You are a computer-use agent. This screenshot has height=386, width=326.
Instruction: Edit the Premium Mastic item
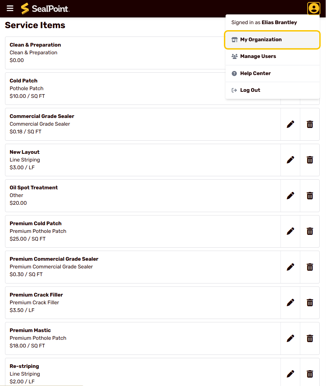tap(290, 338)
